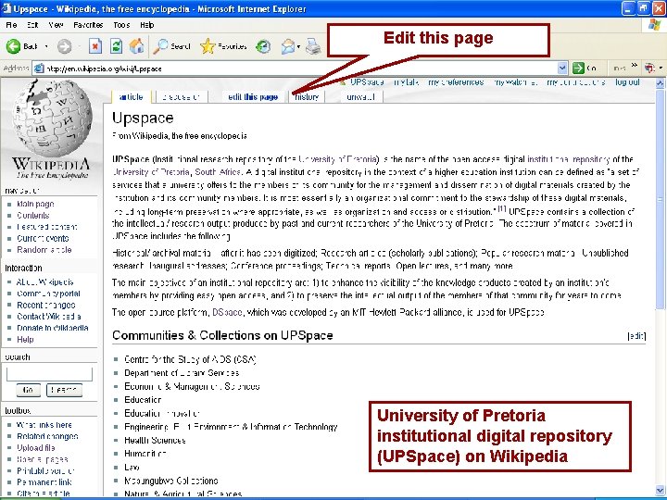667x500 pixels.
Task: Open Special pages toolbox link
Action: (x=42, y=459)
